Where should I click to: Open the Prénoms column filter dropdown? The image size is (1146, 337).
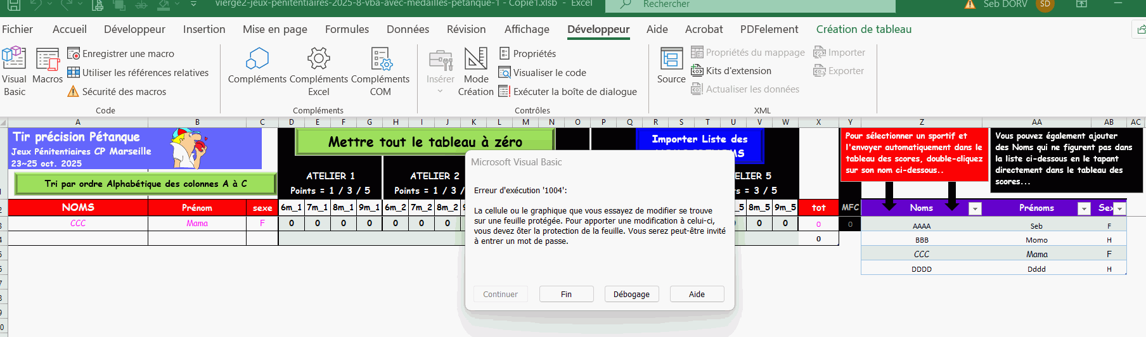(1084, 208)
